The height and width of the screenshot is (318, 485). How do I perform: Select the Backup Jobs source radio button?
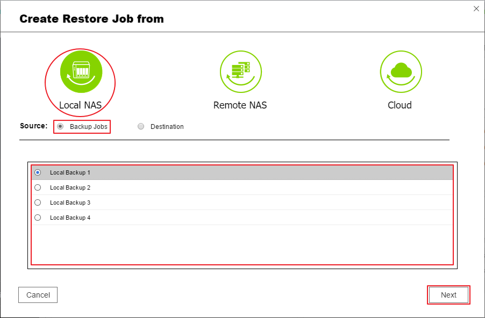pyautogui.click(x=60, y=127)
